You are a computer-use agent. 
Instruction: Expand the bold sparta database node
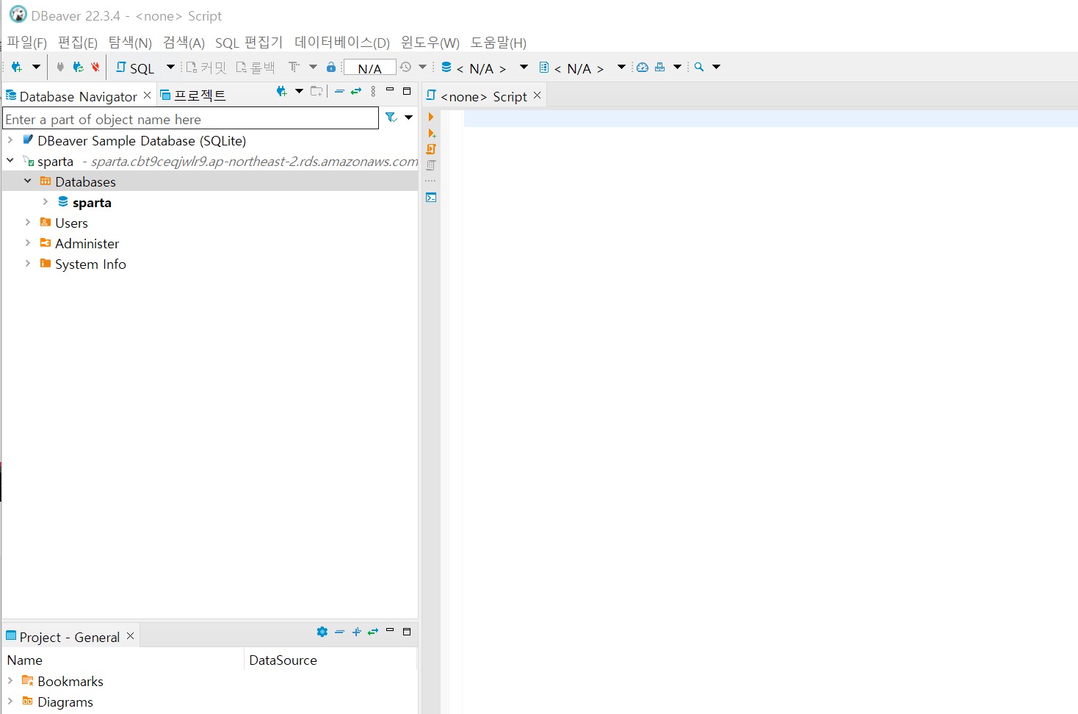pos(46,201)
